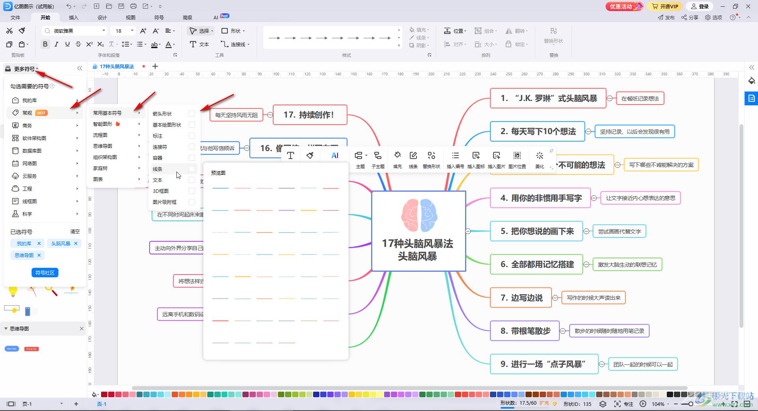
Task: Check the Lines (线条) checkbox
Action: coord(192,169)
